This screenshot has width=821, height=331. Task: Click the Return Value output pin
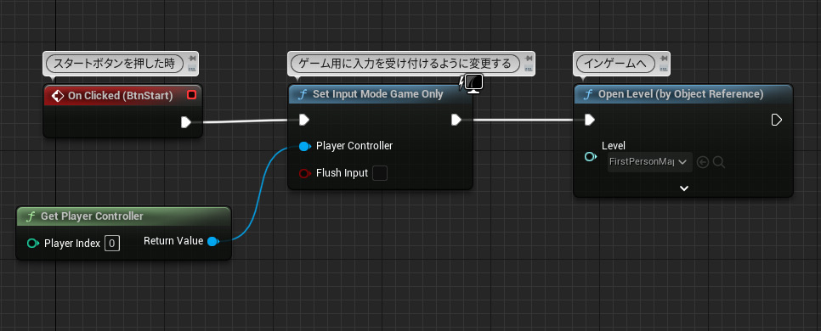point(212,241)
